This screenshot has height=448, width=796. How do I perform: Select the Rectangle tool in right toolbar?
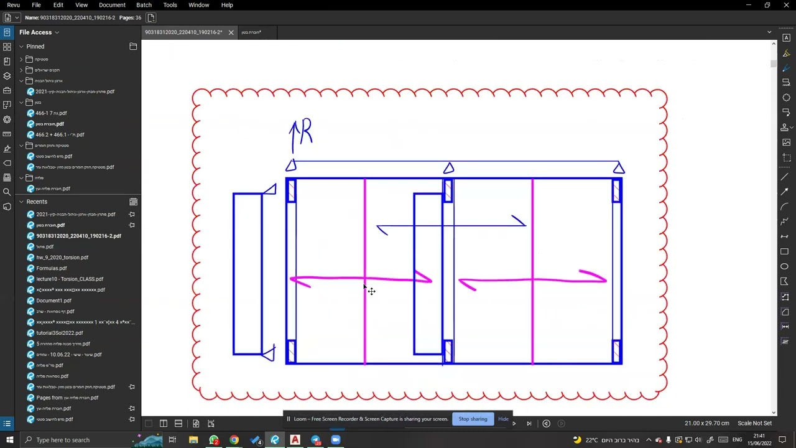tap(784, 251)
